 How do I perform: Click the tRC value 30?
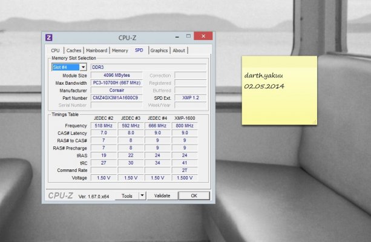pyautogui.click(x=131, y=163)
